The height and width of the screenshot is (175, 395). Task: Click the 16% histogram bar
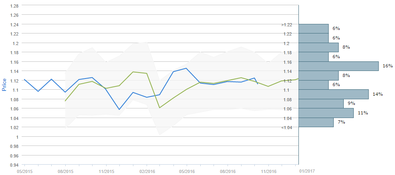click(339, 66)
